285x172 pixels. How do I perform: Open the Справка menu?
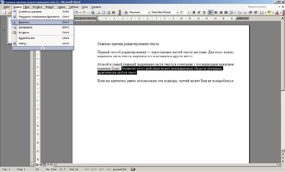(96, 7)
